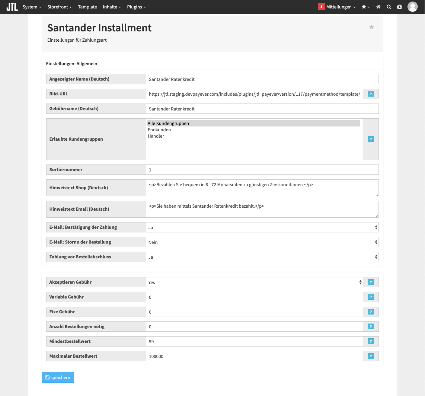The height and width of the screenshot is (396, 425).
Task: Focus the Mindestbestellwert field
Action: coord(254,341)
